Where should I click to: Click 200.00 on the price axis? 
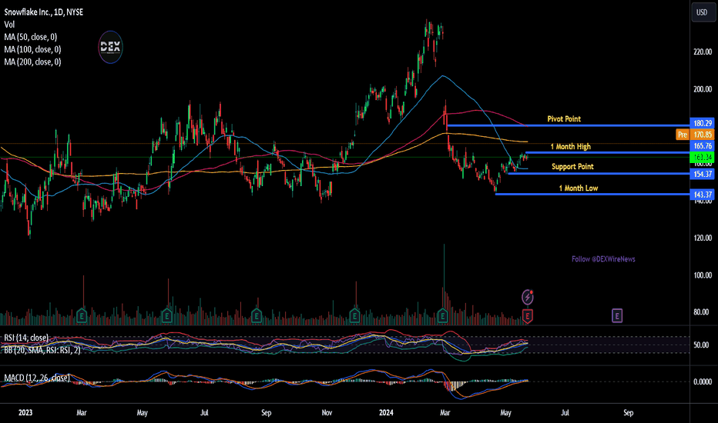[x=703, y=89]
